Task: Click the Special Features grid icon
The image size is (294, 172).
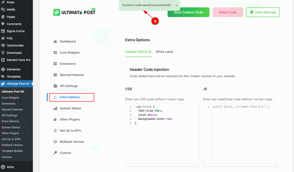Action: pyautogui.click(x=55, y=75)
